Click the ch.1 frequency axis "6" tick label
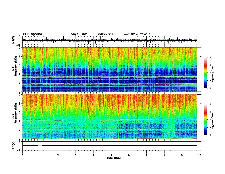 [20, 65]
